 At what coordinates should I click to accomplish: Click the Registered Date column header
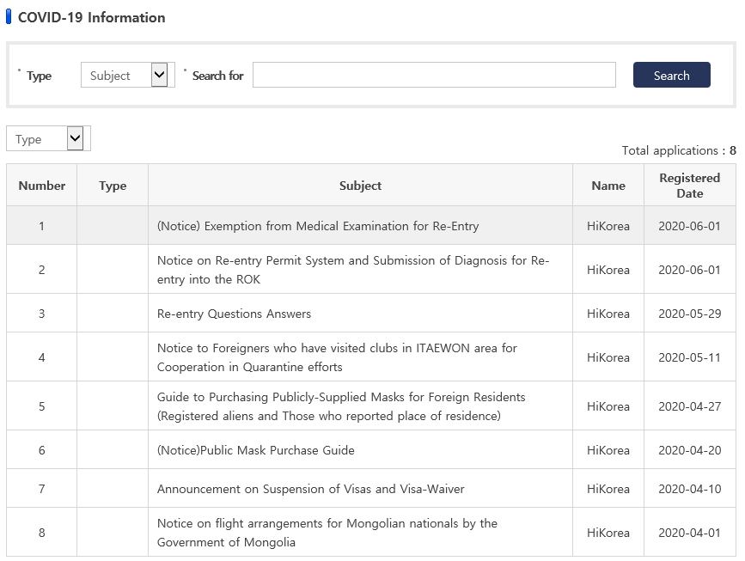click(x=689, y=186)
